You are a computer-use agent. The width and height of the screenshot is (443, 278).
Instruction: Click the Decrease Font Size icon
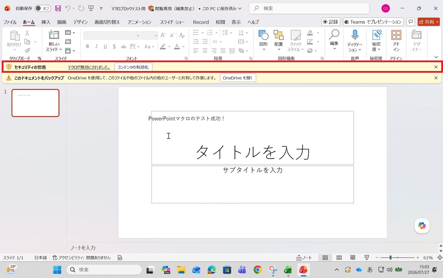pyautogui.click(x=173, y=35)
